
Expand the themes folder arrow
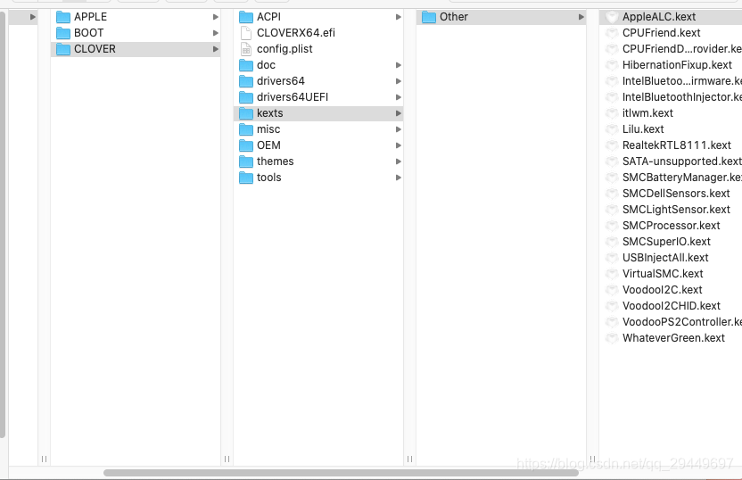click(x=398, y=161)
